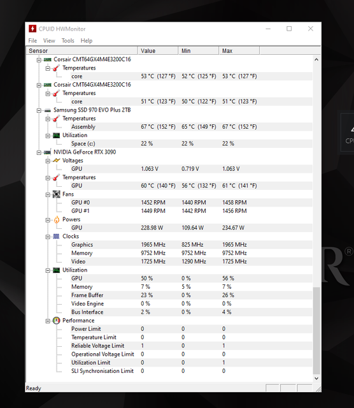Select the Power Limit row
Viewport: 354px width, 408px height.
(192, 329)
